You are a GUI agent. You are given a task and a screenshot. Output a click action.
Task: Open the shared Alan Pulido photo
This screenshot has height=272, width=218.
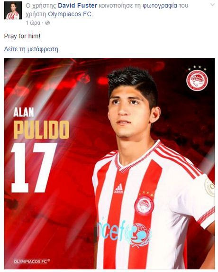click(109, 163)
